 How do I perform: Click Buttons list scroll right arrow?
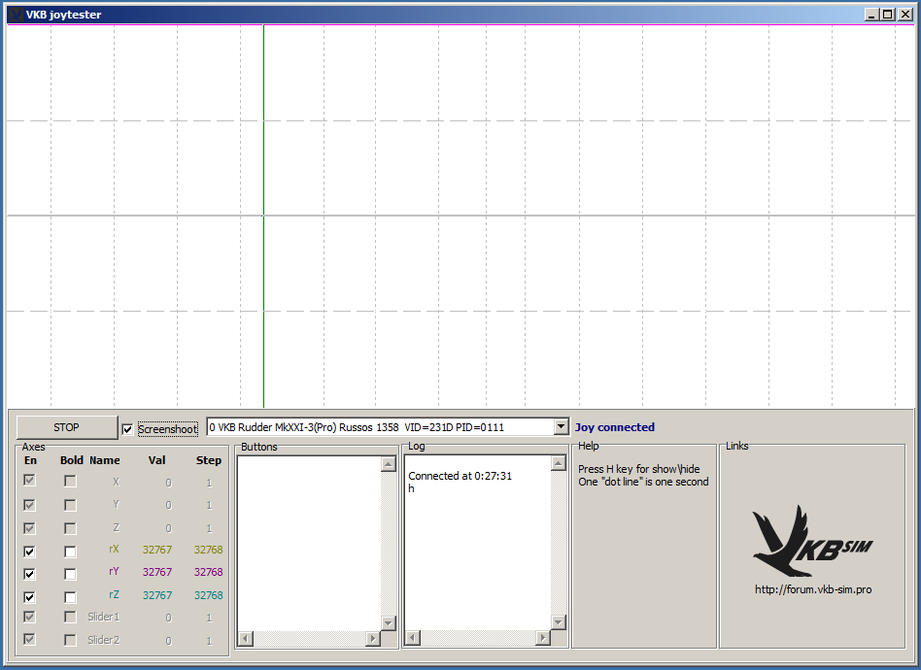point(373,638)
